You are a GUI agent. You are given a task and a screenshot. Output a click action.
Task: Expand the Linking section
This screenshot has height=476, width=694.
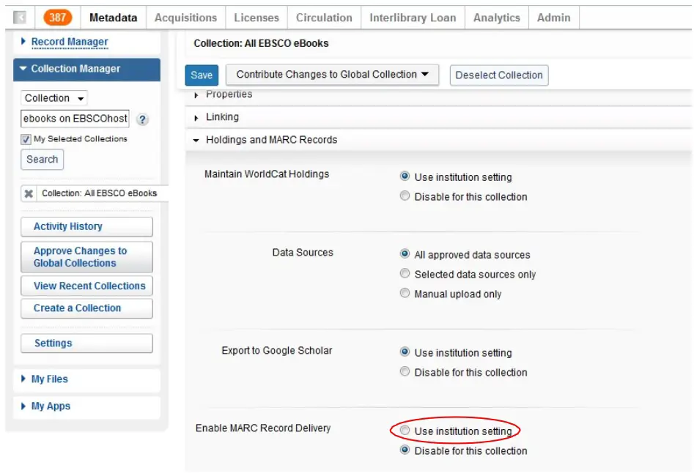(x=222, y=117)
